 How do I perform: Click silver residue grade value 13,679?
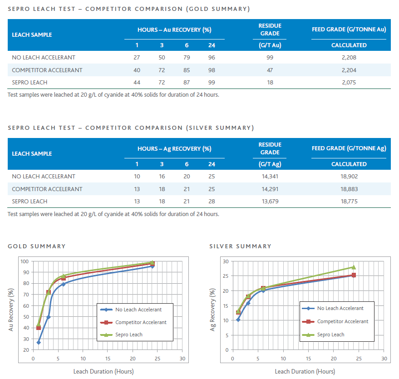pos(270,202)
